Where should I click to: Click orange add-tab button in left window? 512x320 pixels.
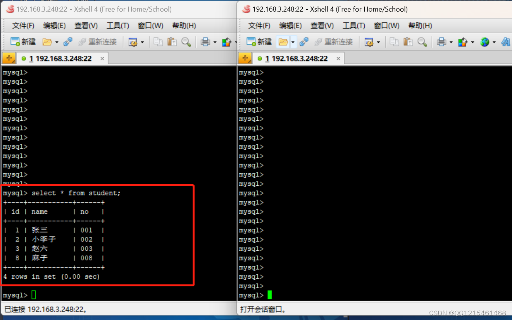point(9,58)
